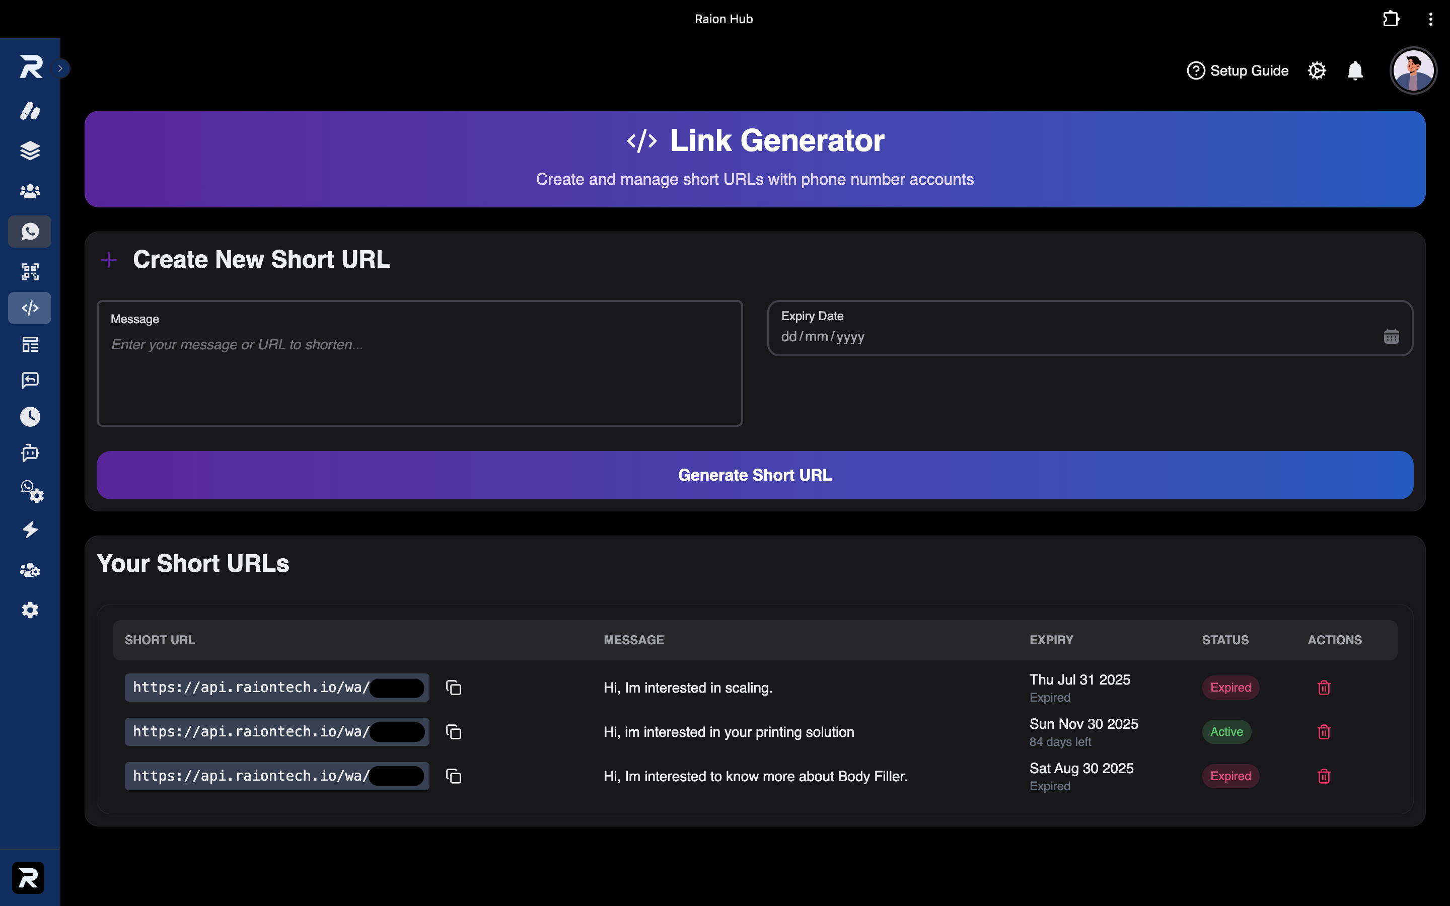The image size is (1450, 906).
Task: Click the 'Thu Jul 31 2025' expiry
Action: point(1080,679)
